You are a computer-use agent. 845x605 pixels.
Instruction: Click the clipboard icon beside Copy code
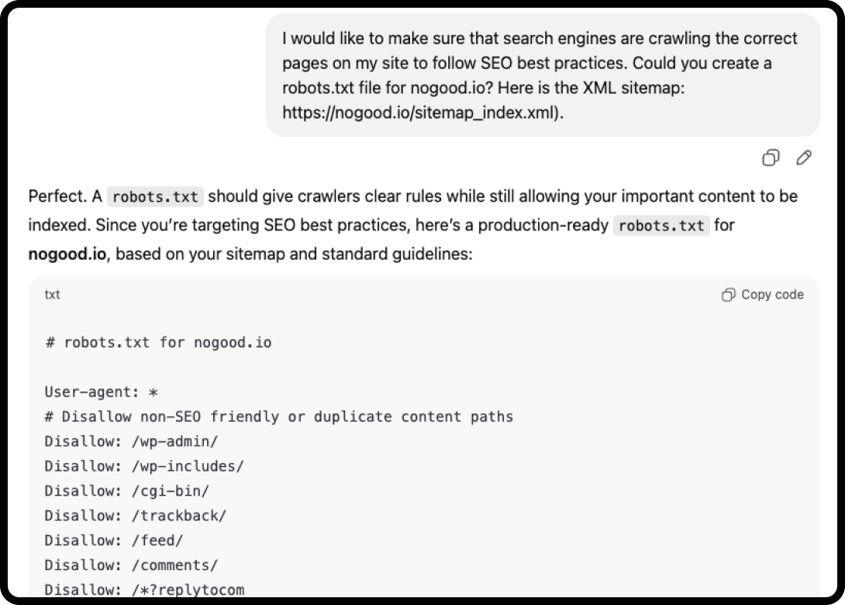click(x=728, y=295)
